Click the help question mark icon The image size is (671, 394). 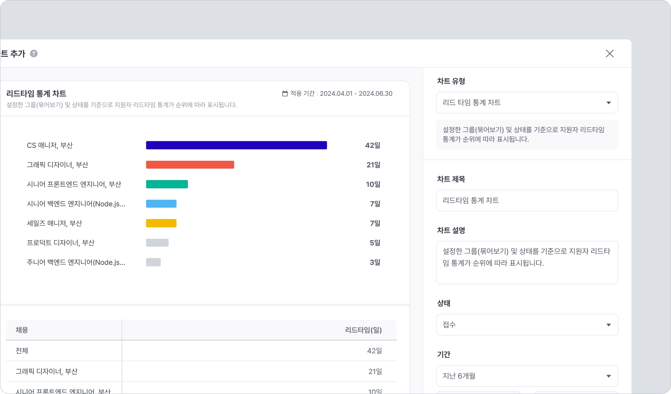34,54
